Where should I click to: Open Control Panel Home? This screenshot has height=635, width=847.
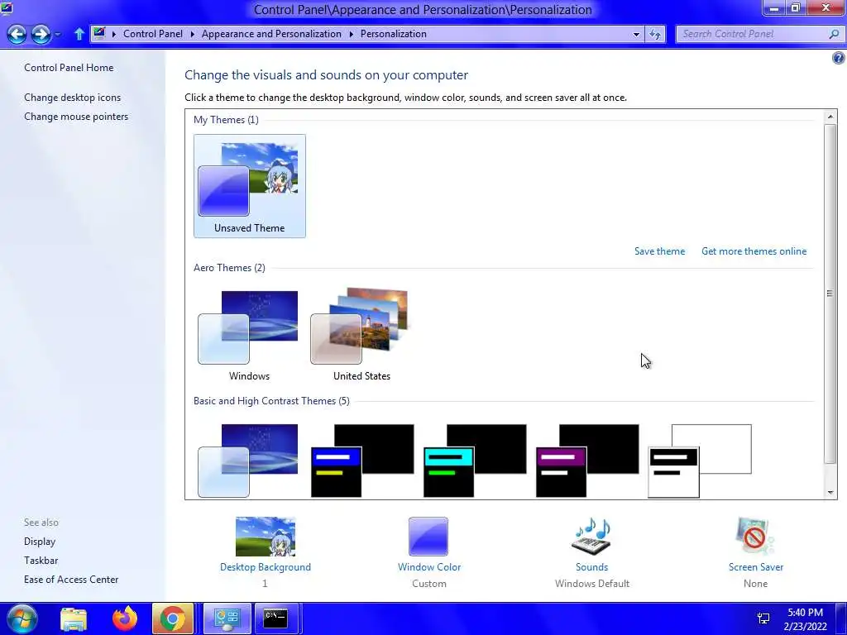point(69,68)
